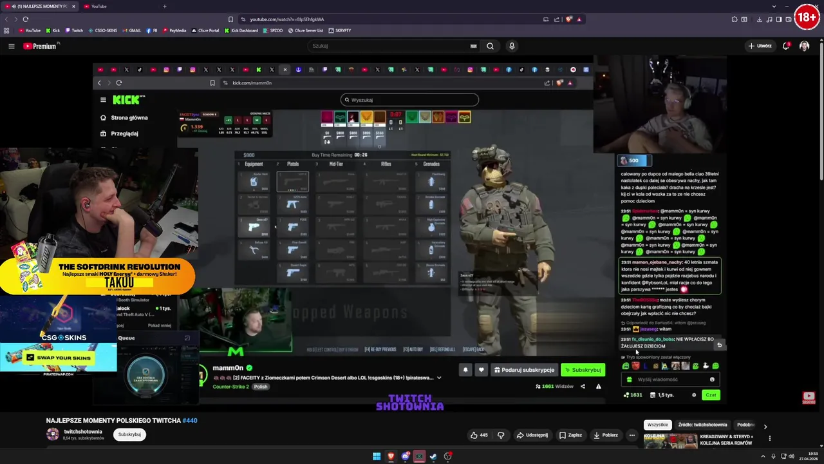The width and height of the screenshot is (824, 464).
Task: Like the video with 445 likes
Action: coord(479,435)
